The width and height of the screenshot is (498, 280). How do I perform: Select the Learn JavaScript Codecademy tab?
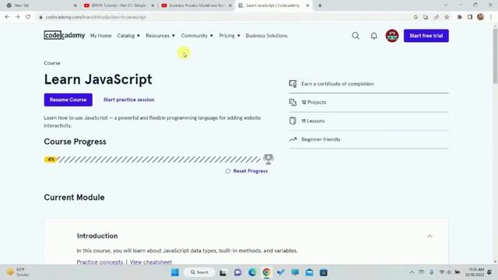click(x=273, y=5)
